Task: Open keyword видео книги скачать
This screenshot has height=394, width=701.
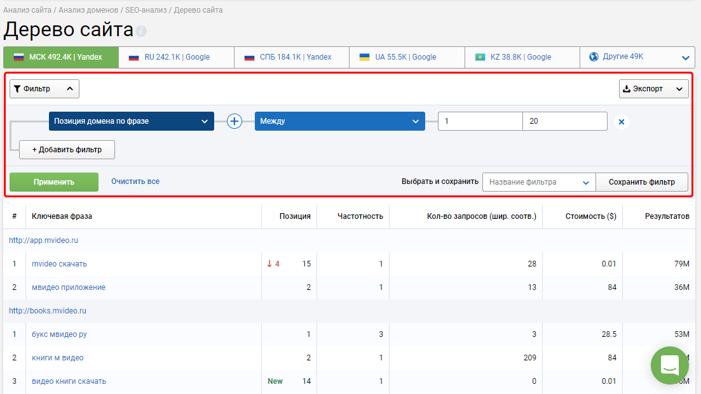Action: 69,381
